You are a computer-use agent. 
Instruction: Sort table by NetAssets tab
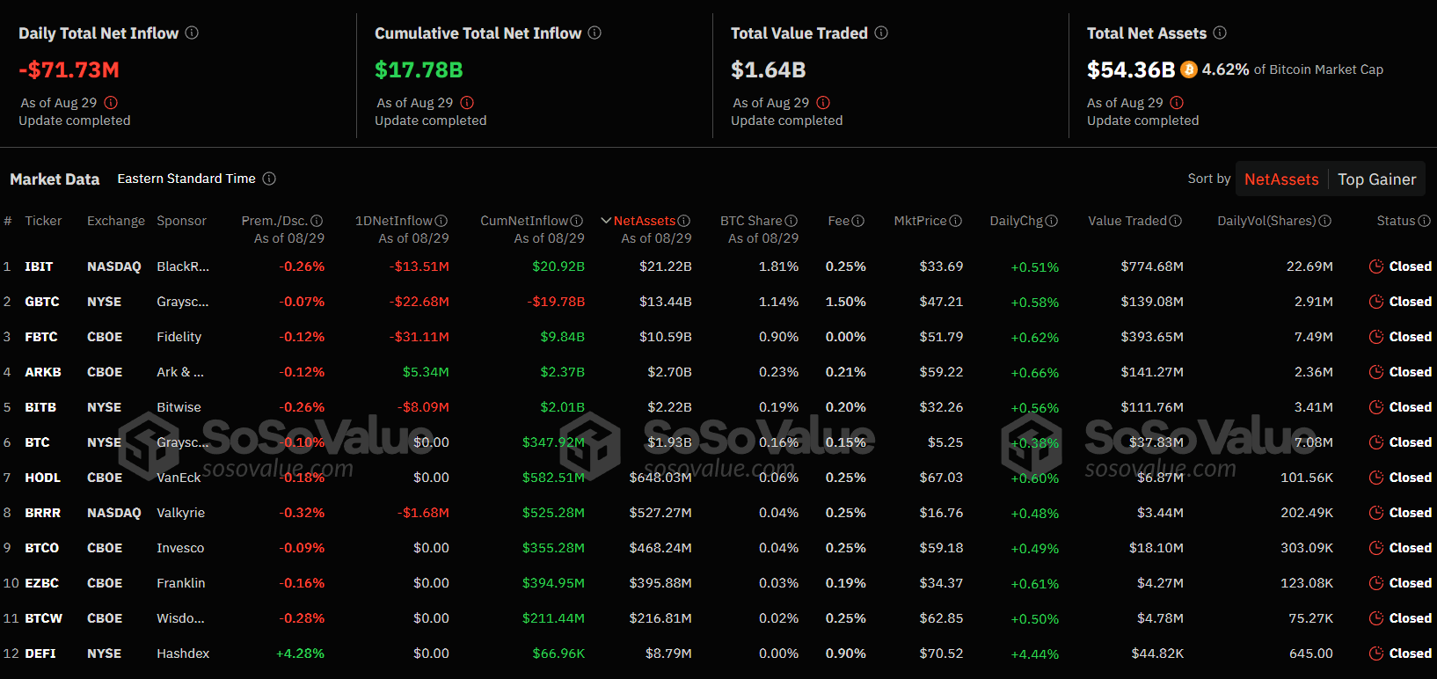pyautogui.click(x=1281, y=179)
